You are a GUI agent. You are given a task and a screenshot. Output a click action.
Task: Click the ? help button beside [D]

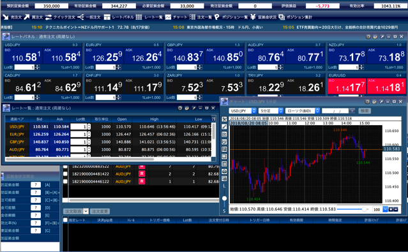pyautogui.click(x=36, y=207)
